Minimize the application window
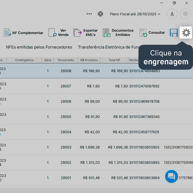 pos(162,3)
